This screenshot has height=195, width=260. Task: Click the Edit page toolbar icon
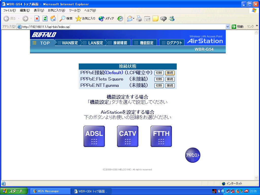147,19
